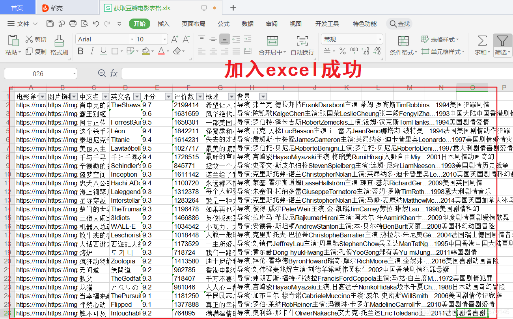Copy selection with 复制

point(36,52)
